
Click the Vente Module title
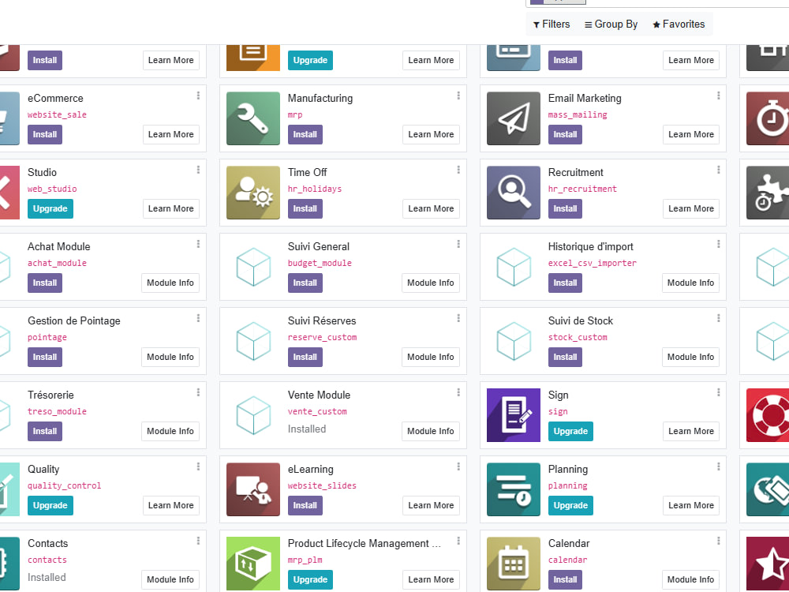point(319,395)
